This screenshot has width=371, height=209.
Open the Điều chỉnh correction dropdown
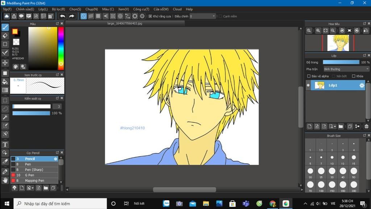click(x=203, y=16)
